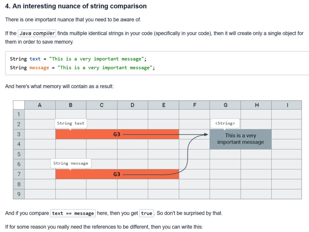Select row header 9 in the grid

pos(19,194)
